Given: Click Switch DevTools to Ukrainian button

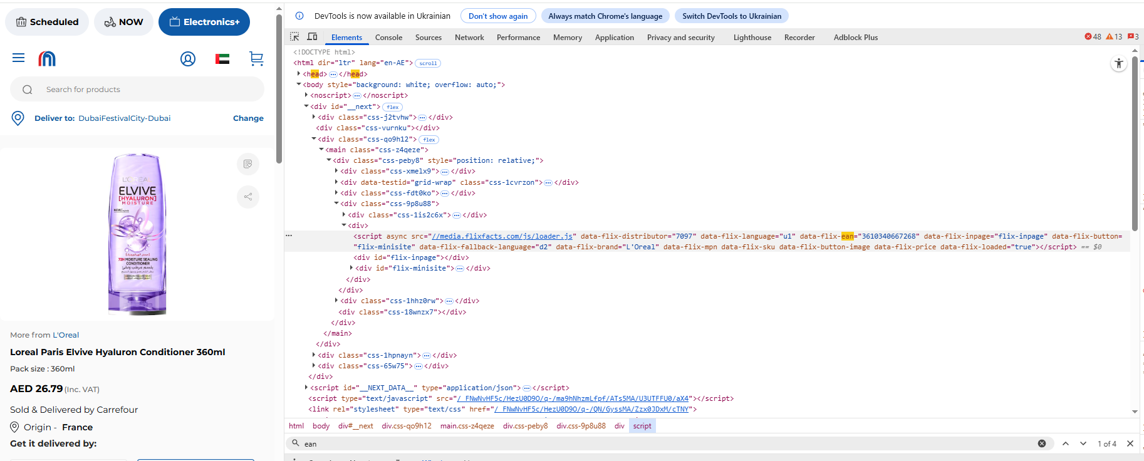Looking at the screenshot, I should tap(732, 16).
